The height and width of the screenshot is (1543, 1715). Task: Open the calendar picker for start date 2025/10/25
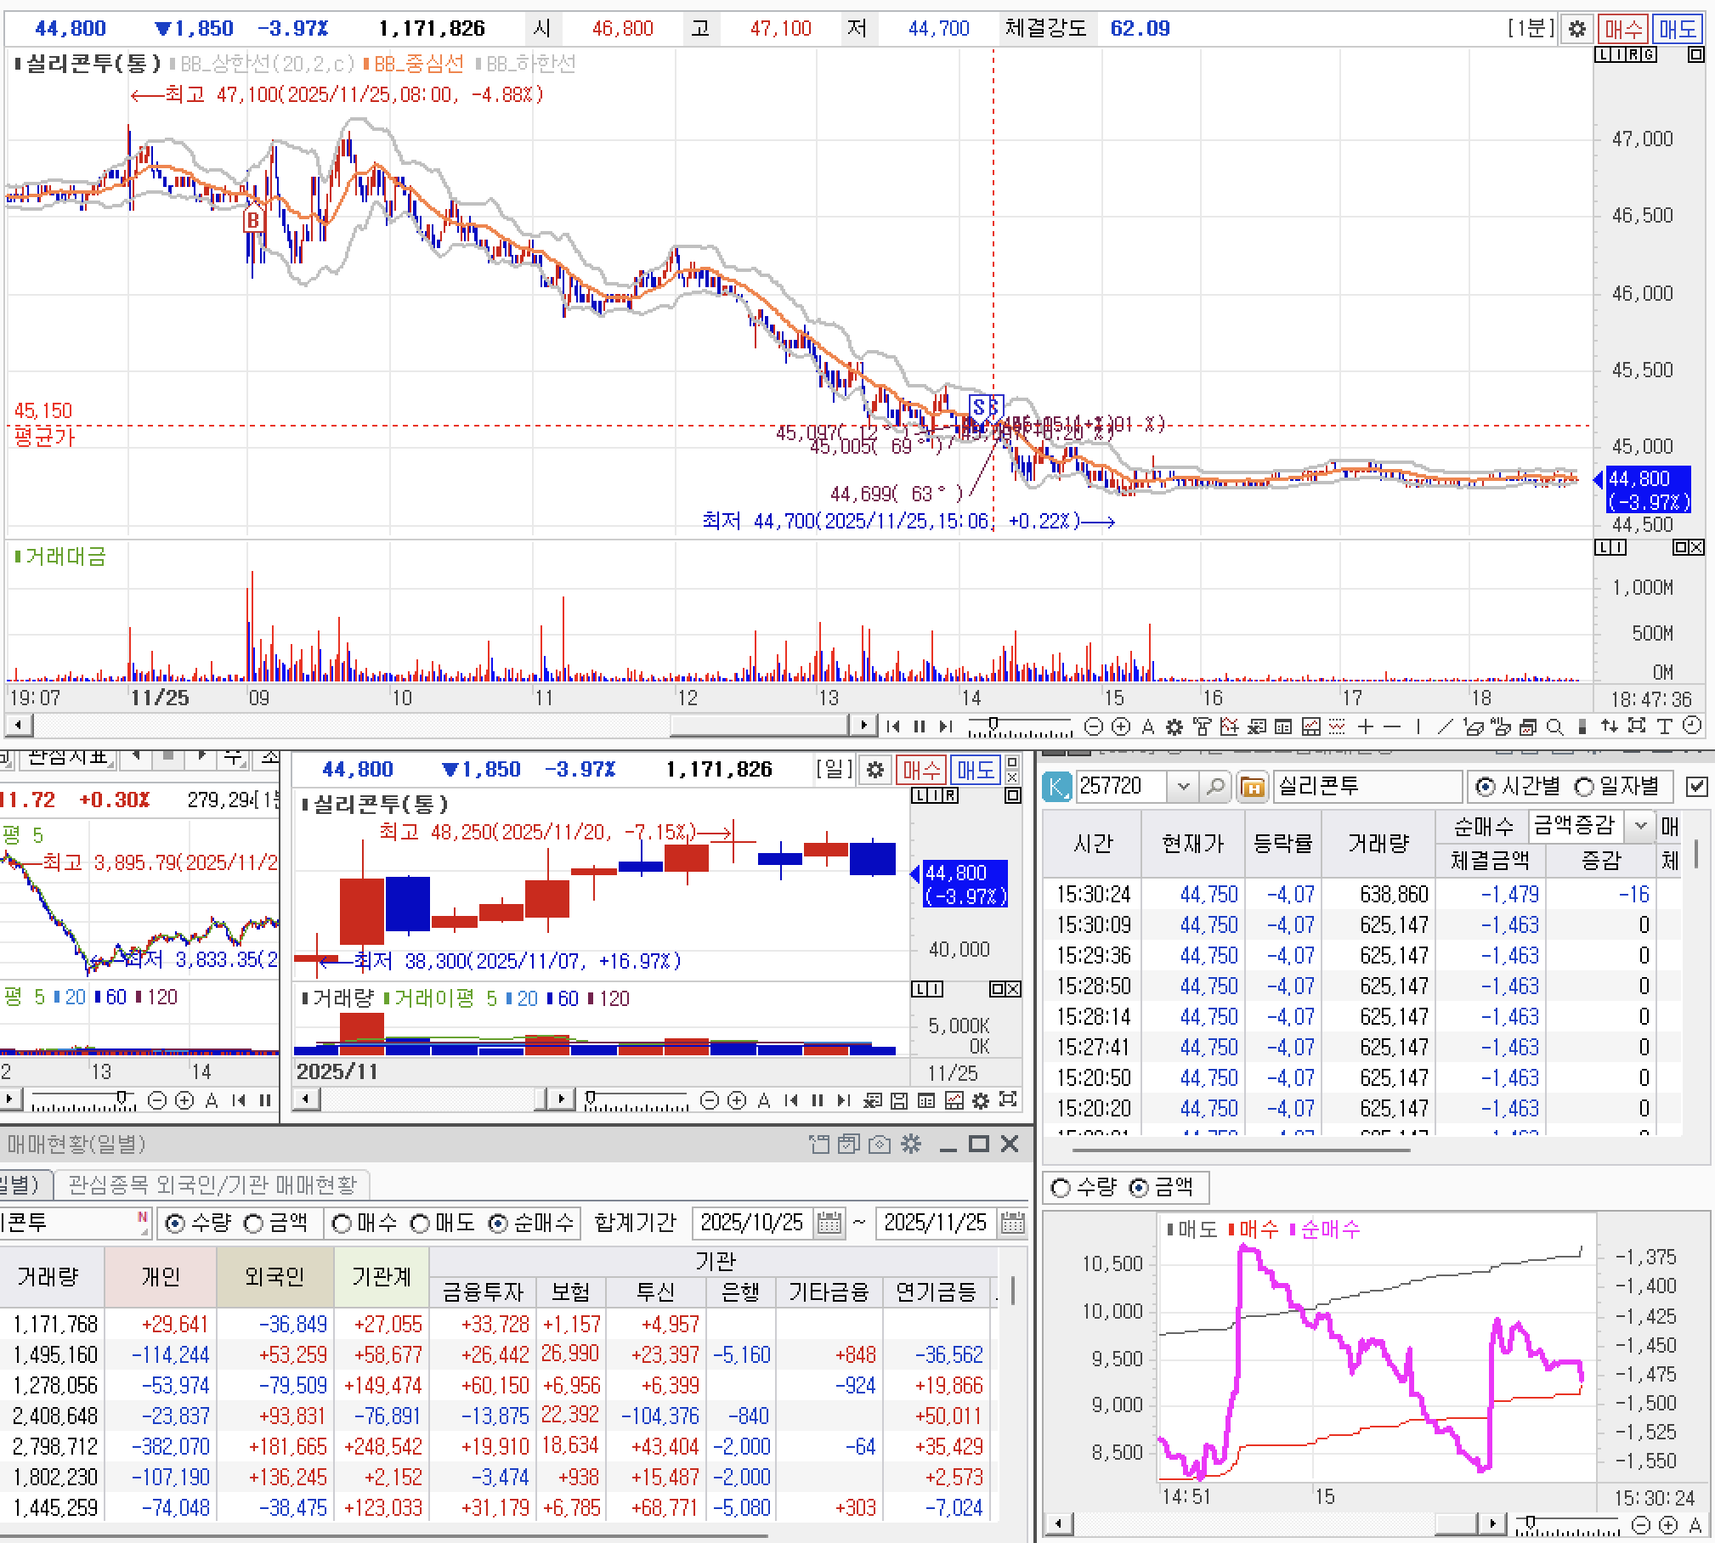829,1224
